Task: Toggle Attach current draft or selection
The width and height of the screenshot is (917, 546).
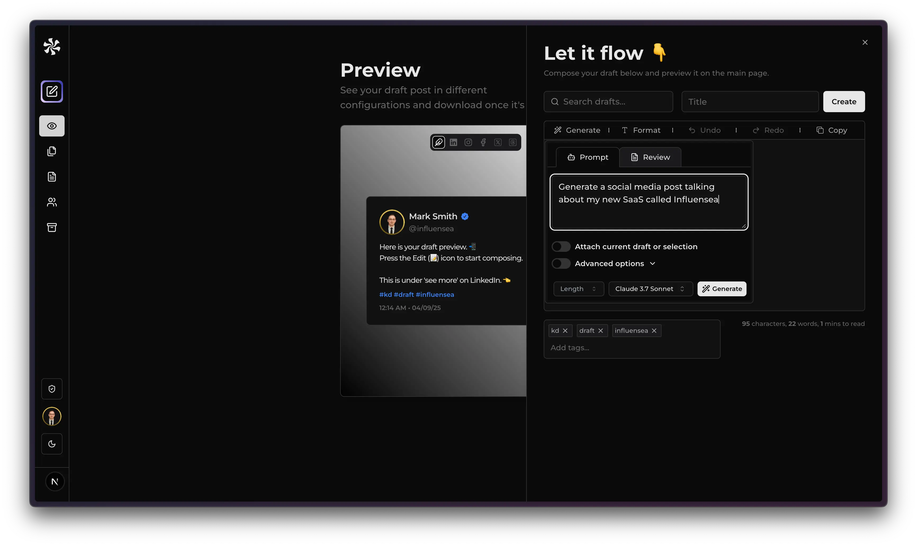Action: click(561, 247)
